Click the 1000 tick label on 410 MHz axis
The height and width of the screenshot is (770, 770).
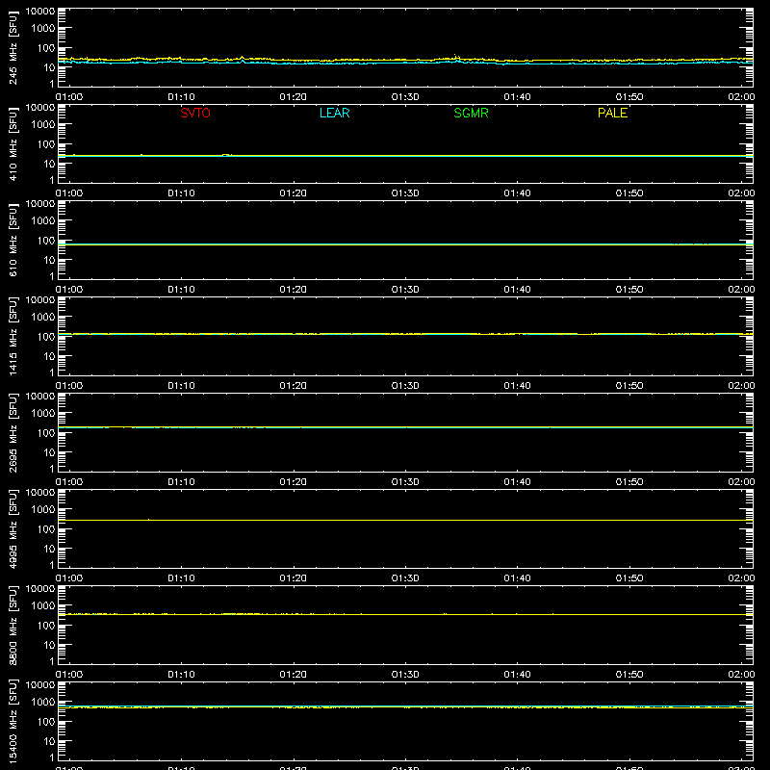tap(43, 125)
